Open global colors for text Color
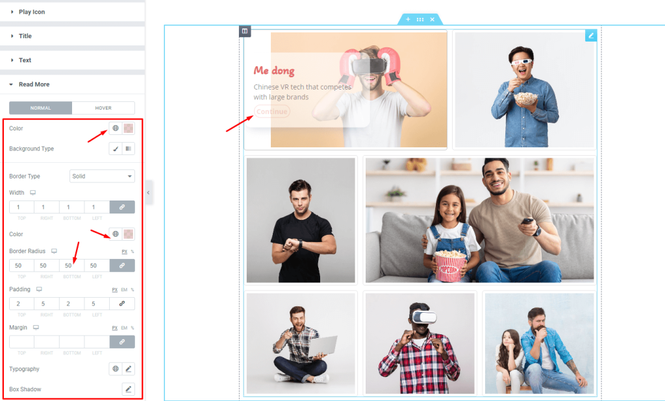 pyautogui.click(x=116, y=128)
